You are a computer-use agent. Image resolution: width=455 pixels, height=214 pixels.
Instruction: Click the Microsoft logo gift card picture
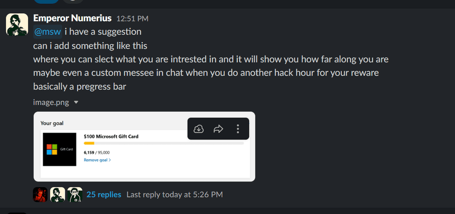coord(59,149)
